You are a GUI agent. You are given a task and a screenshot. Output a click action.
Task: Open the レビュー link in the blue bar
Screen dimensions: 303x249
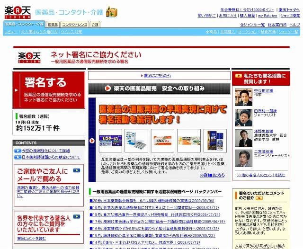click(x=11, y=32)
